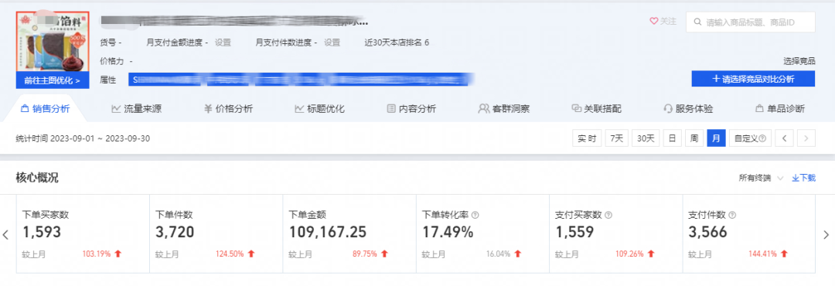Focus the product title search field
This screenshot has width=835, height=286.
coord(750,22)
